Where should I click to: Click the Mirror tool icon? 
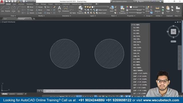(x=37, y=10)
